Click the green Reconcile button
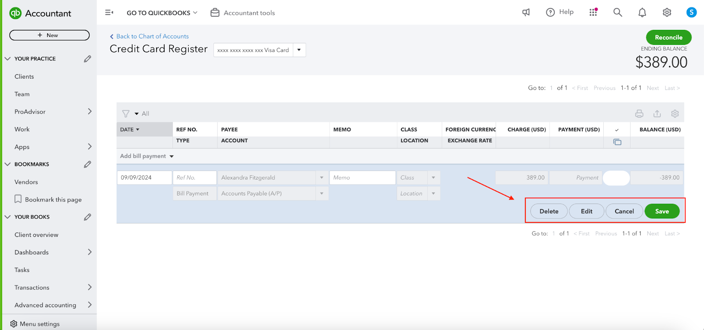The height and width of the screenshot is (330, 704). coord(668,37)
